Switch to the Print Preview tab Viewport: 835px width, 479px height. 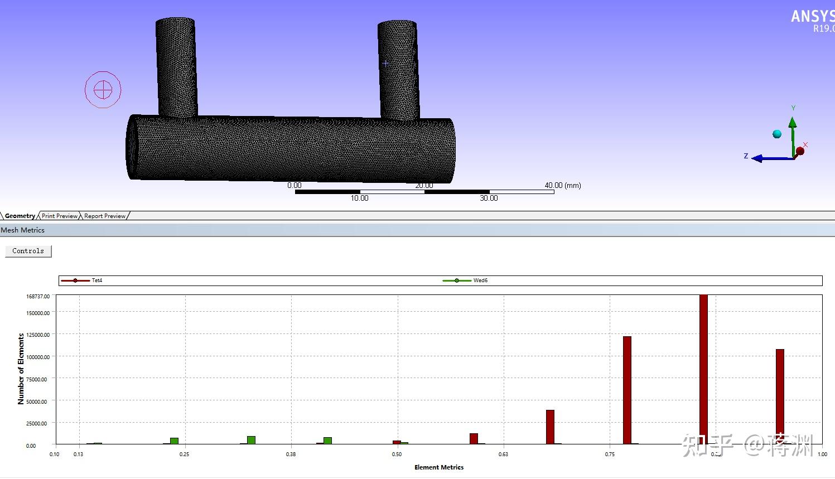tap(59, 216)
